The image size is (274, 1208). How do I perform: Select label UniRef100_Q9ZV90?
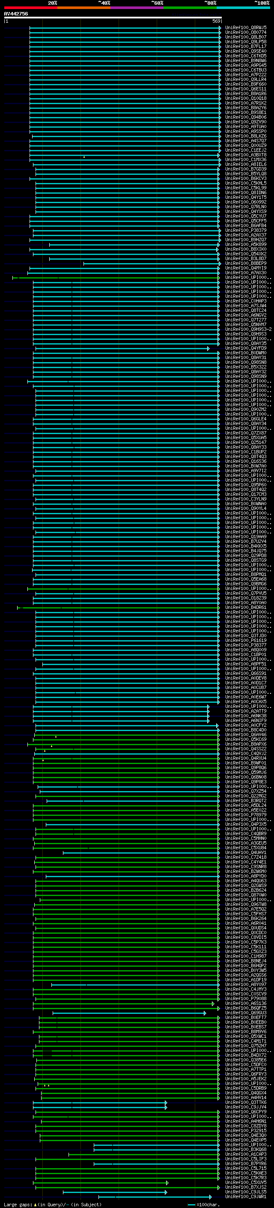point(245,122)
